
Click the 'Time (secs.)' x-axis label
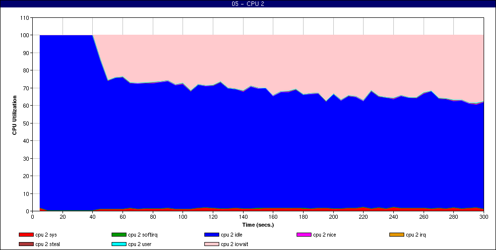pyautogui.click(x=258, y=225)
